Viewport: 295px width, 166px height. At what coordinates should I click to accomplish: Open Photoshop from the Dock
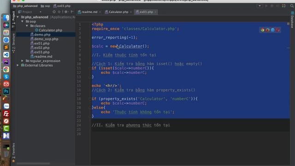(6, 91)
